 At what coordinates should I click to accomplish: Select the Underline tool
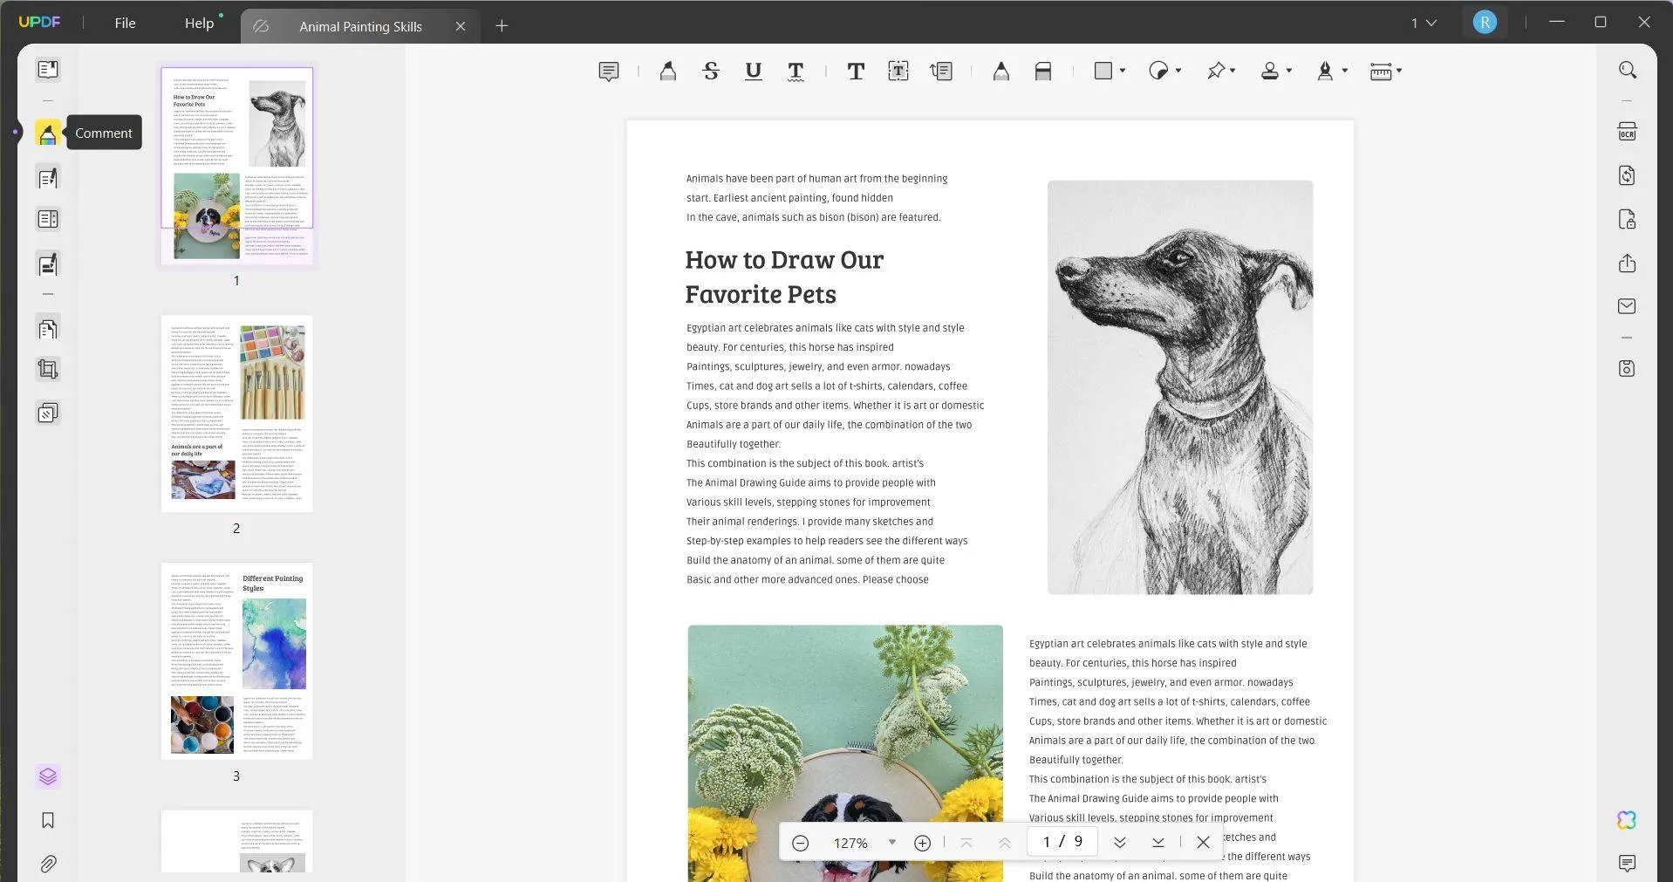[x=754, y=72]
